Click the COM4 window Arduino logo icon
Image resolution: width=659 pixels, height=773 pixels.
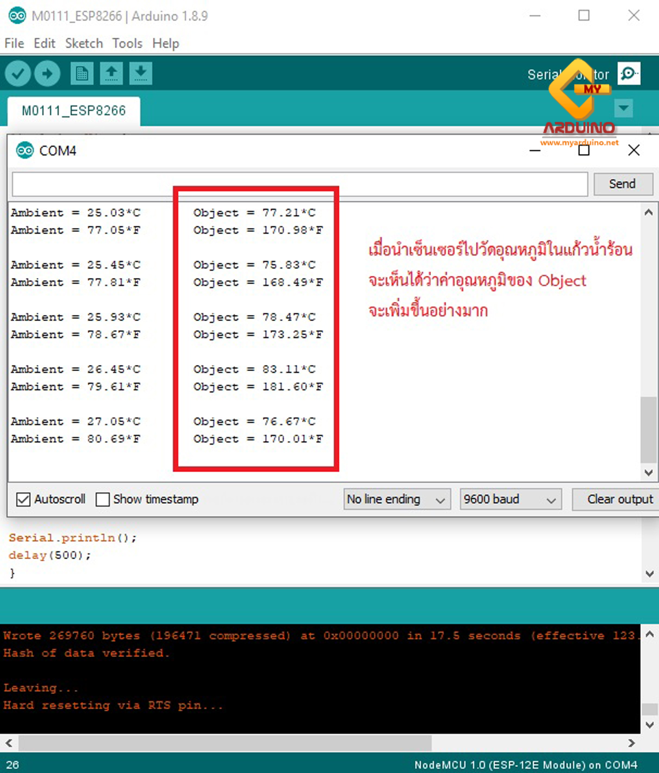coord(25,151)
